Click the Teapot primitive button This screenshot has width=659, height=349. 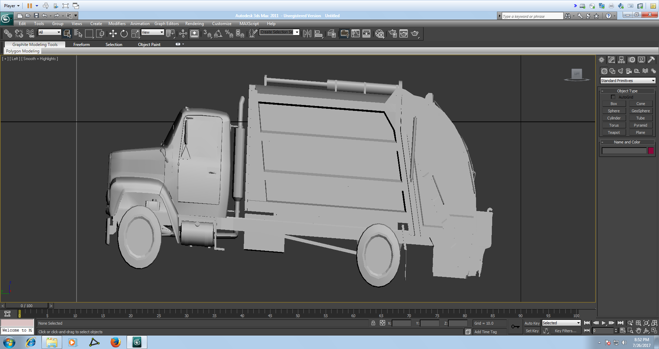pyautogui.click(x=614, y=132)
